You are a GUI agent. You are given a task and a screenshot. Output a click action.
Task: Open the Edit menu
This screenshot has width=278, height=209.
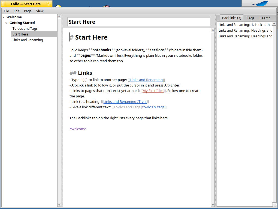tap(16, 11)
